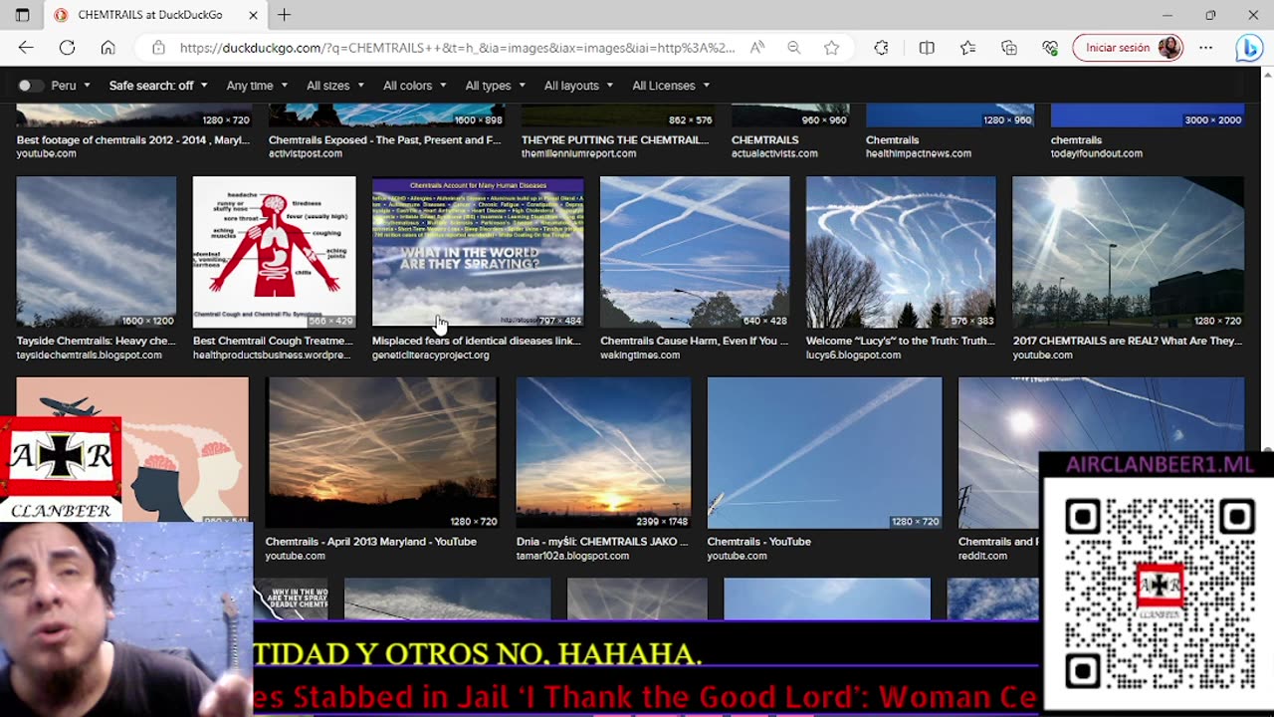1274x717 pixels.
Task: Go back using browser back arrow
Action: [26, 48]
